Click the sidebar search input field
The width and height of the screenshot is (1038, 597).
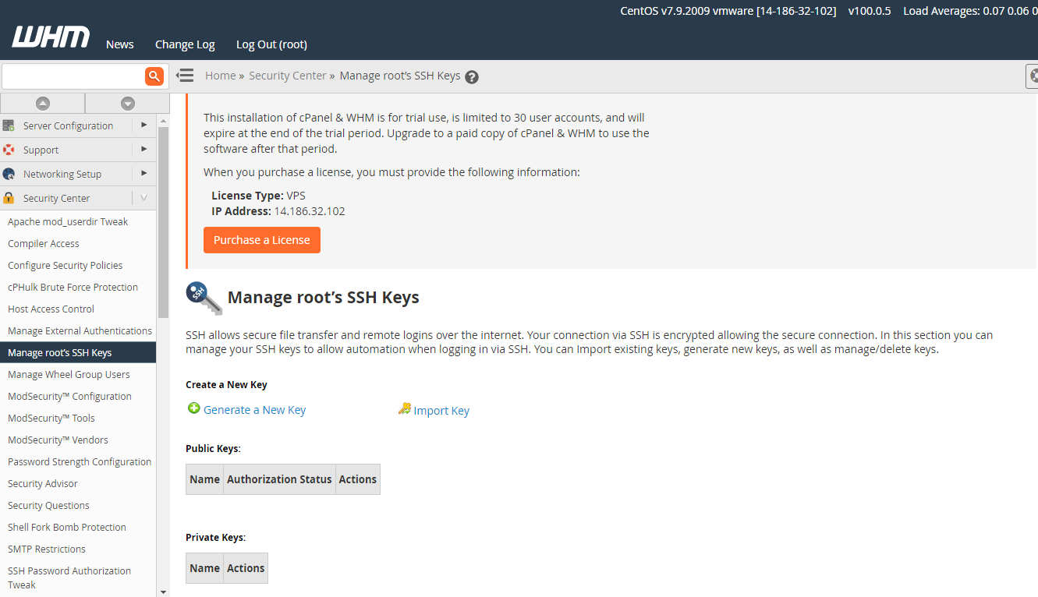(73, 76)
